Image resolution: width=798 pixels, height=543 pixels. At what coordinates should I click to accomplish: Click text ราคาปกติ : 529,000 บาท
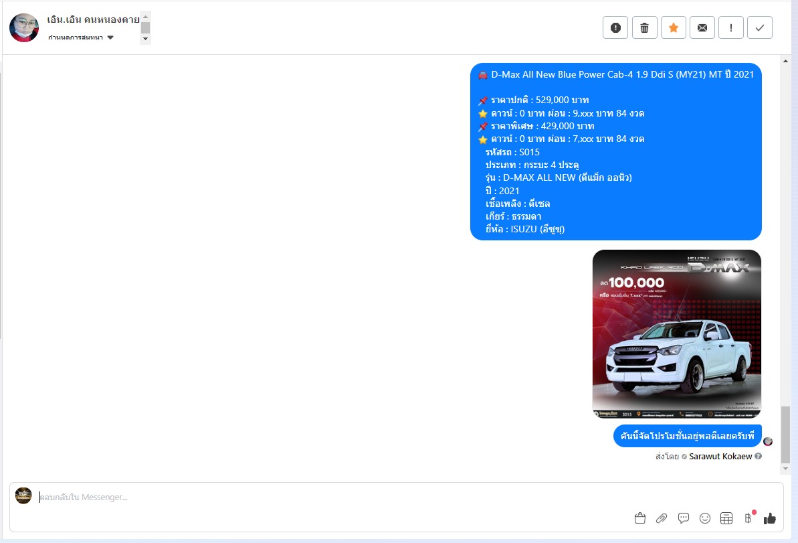539,100
